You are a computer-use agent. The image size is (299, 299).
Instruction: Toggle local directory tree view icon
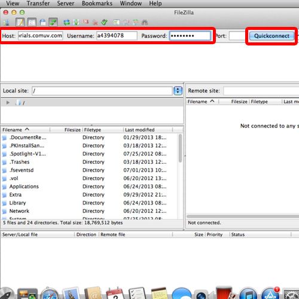(x=32, y=22)
